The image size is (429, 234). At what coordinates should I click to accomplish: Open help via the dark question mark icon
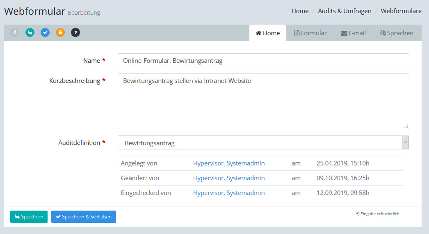click(75, 32)
